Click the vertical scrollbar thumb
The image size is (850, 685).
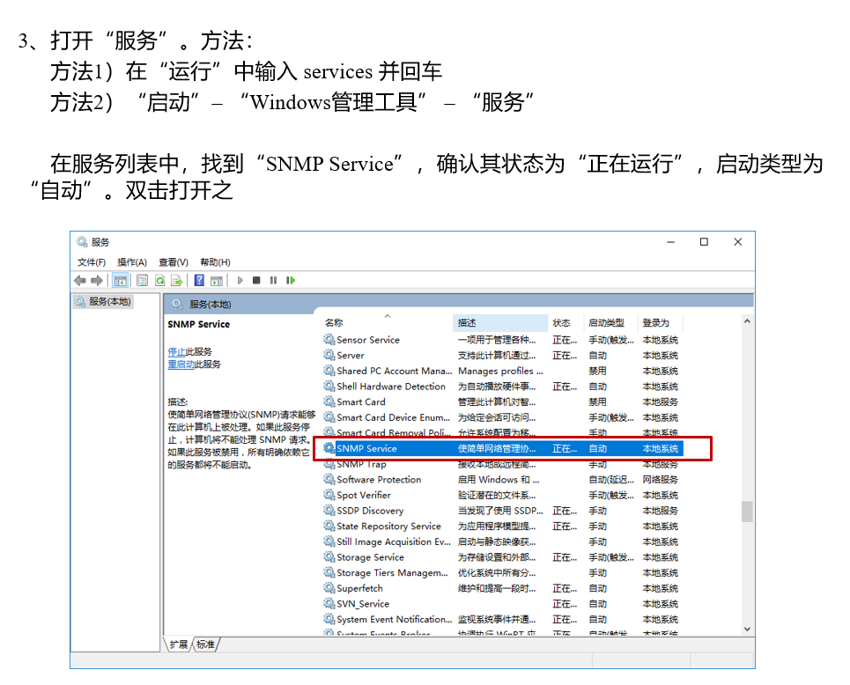pos(747,512)
